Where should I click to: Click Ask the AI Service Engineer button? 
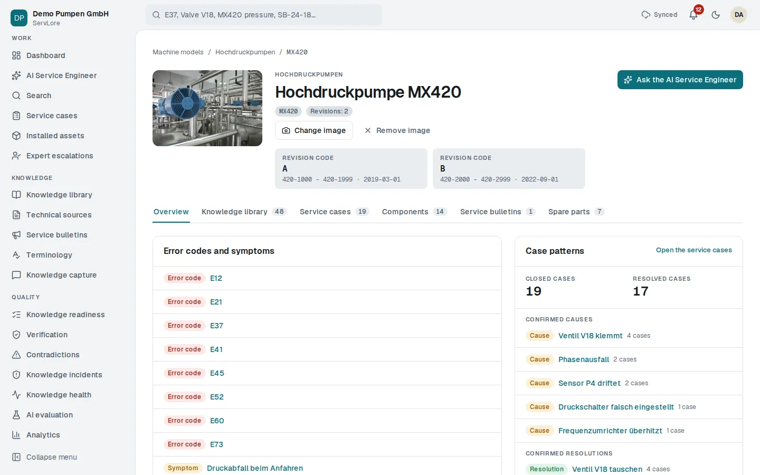coord(680,80)
